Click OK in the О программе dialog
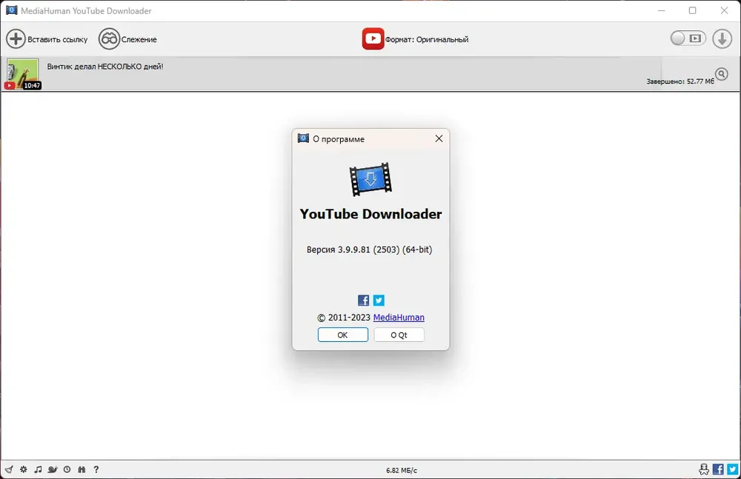The width and height of the screenshot is (741, 479). click(342, 335)
